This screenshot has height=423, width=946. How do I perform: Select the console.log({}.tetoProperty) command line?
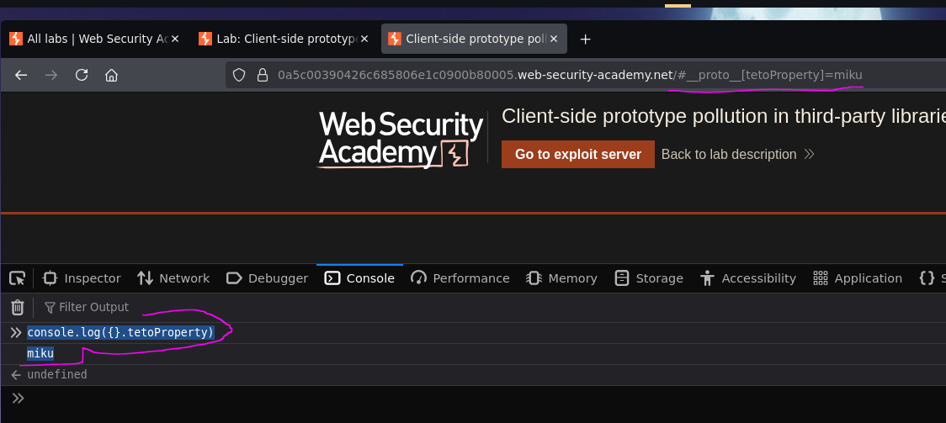120,333
